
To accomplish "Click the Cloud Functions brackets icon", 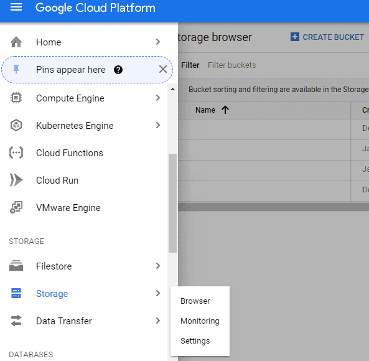I will 16,152.
